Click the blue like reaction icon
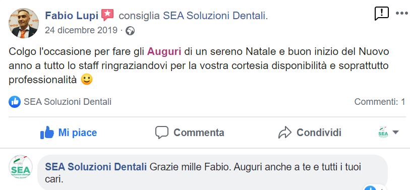Image resolution: width=410 pixels, height=190 pixels. click(15, 102)
